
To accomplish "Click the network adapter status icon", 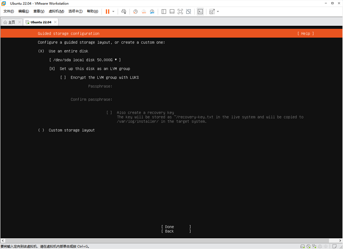I will pyautogui.click(x=314, y=246).
